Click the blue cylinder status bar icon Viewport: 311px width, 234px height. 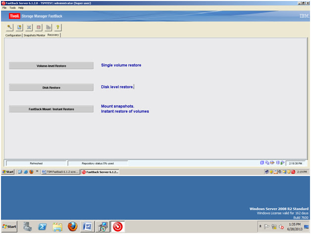pyautogui.click(x=278, y=163)
